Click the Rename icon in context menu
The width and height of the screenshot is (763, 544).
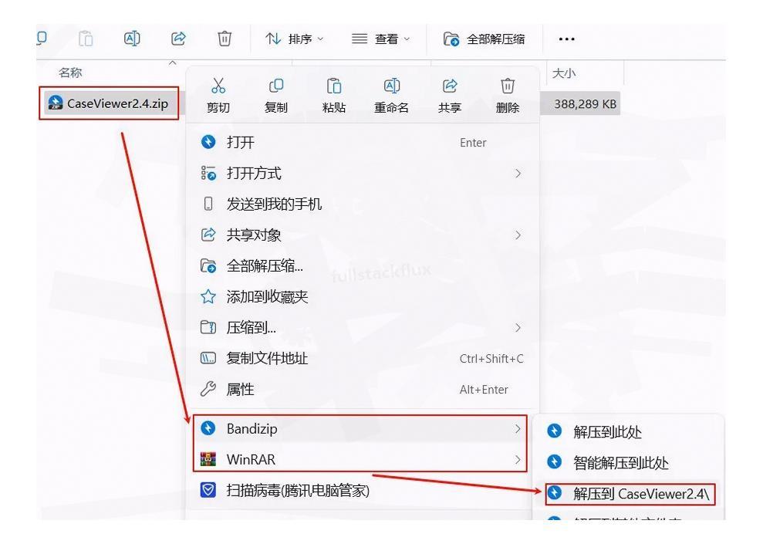pyautogui.click(x=392, y=86)
